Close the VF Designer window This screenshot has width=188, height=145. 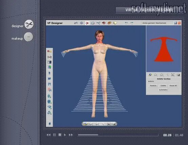[x=179, y=23]
